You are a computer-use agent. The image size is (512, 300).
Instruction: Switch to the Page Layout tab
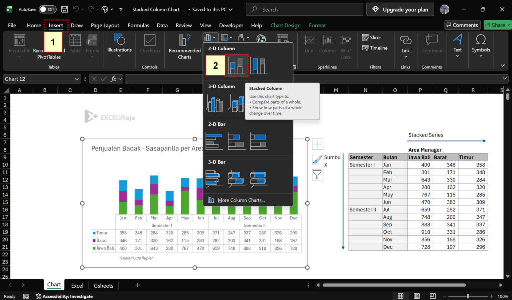coord(105,25)
